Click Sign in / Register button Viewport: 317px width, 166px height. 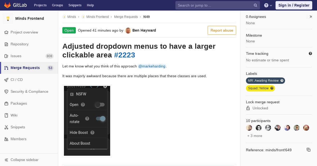(x=294, y=5)
